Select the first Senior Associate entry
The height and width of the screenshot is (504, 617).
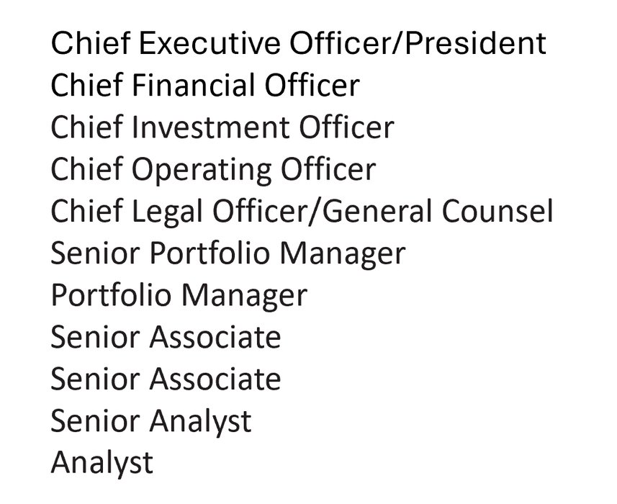point(166,337)
